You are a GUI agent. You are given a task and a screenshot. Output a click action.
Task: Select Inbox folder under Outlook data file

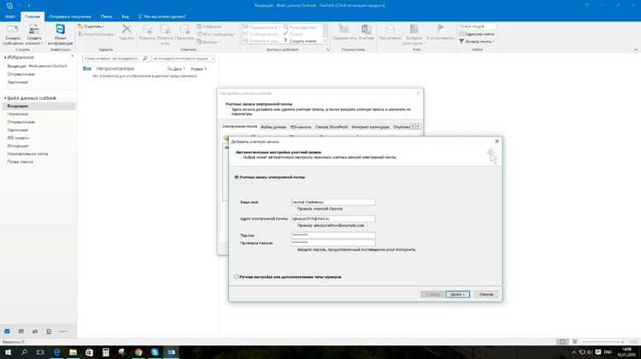click(x=38, y=106)
